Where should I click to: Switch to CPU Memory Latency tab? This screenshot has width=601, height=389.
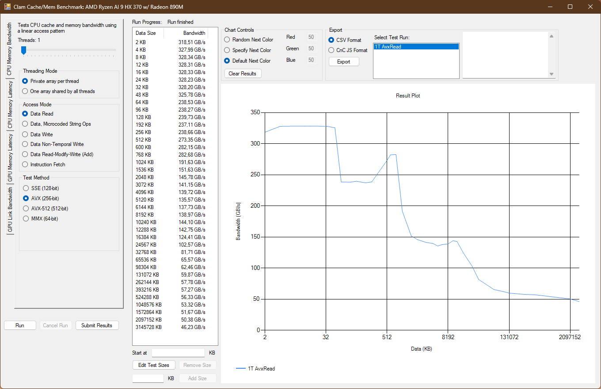(x=10, y=105)
